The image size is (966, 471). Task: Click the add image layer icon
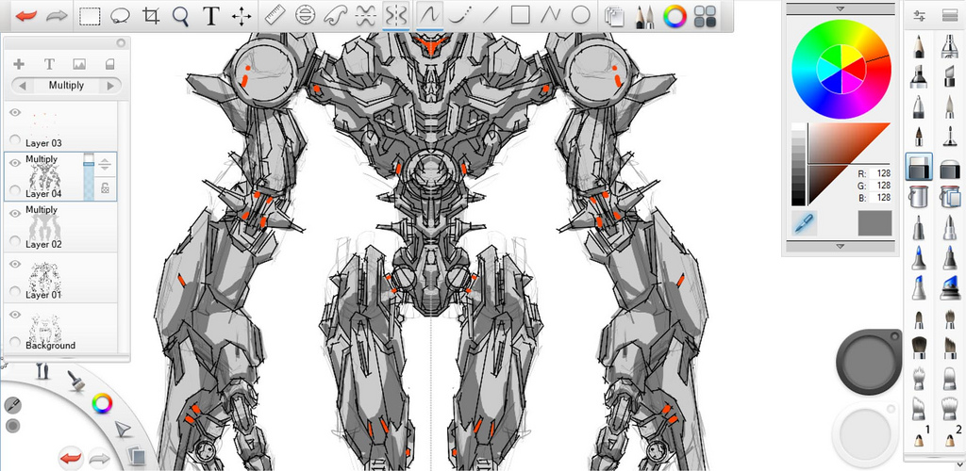[x=79, y=64]
